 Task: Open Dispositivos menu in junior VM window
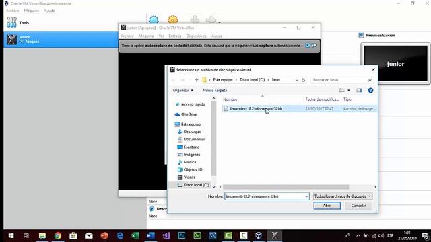tap(196, 36)
